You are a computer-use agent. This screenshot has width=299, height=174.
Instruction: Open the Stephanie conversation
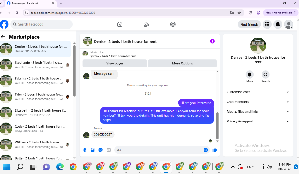[x=36, y=65]
